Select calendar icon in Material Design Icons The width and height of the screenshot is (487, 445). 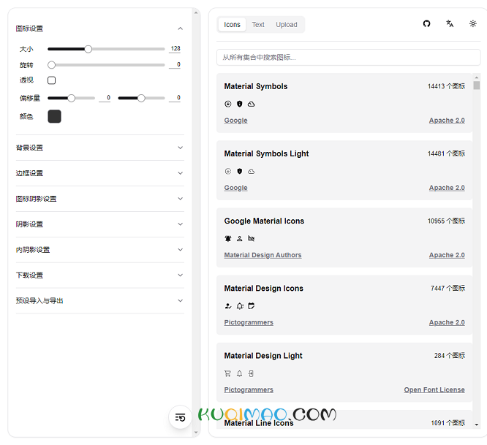pos(251,306)
